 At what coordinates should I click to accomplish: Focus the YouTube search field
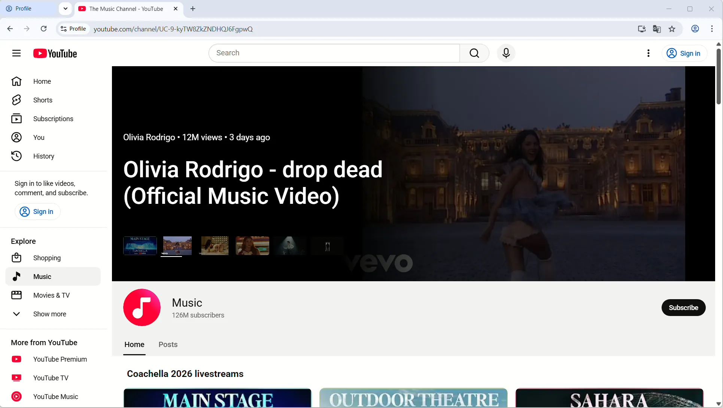click(x=334, y=53)
